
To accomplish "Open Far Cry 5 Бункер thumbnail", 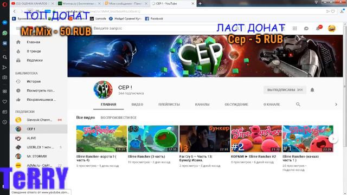I will [205, 139].
